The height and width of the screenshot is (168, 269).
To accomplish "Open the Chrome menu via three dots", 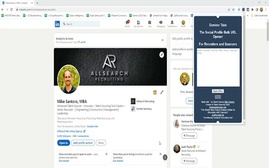I will coord(266,9).
